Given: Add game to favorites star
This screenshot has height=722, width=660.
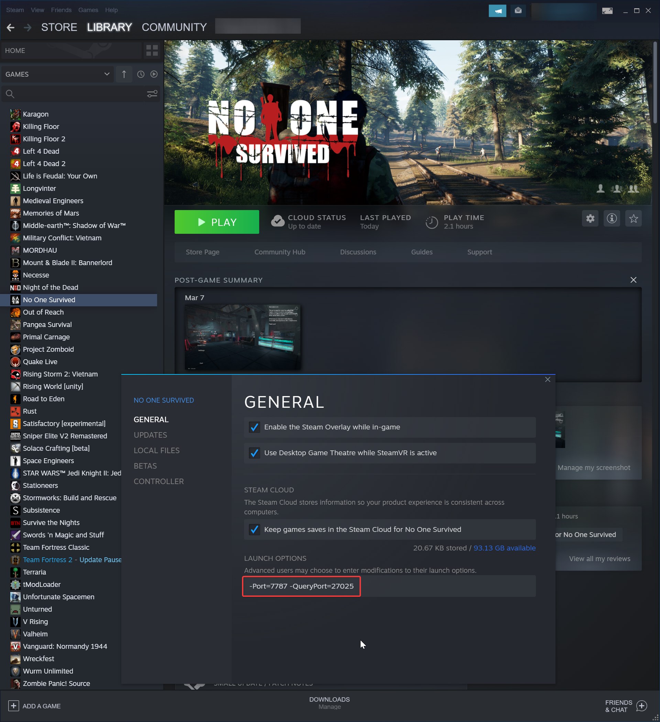Looking at the screenshot, I should tap(633, 218).
